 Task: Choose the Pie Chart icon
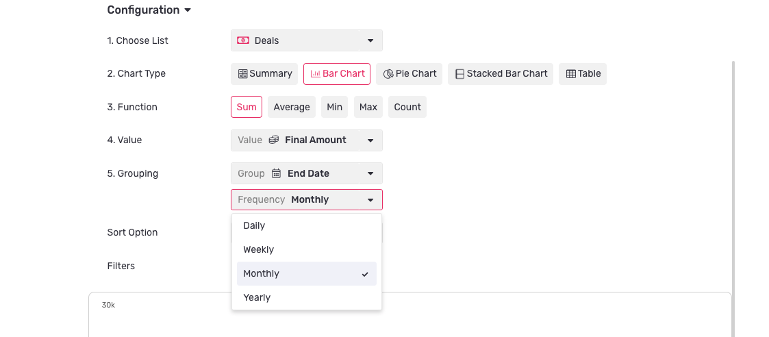(388, 74)
